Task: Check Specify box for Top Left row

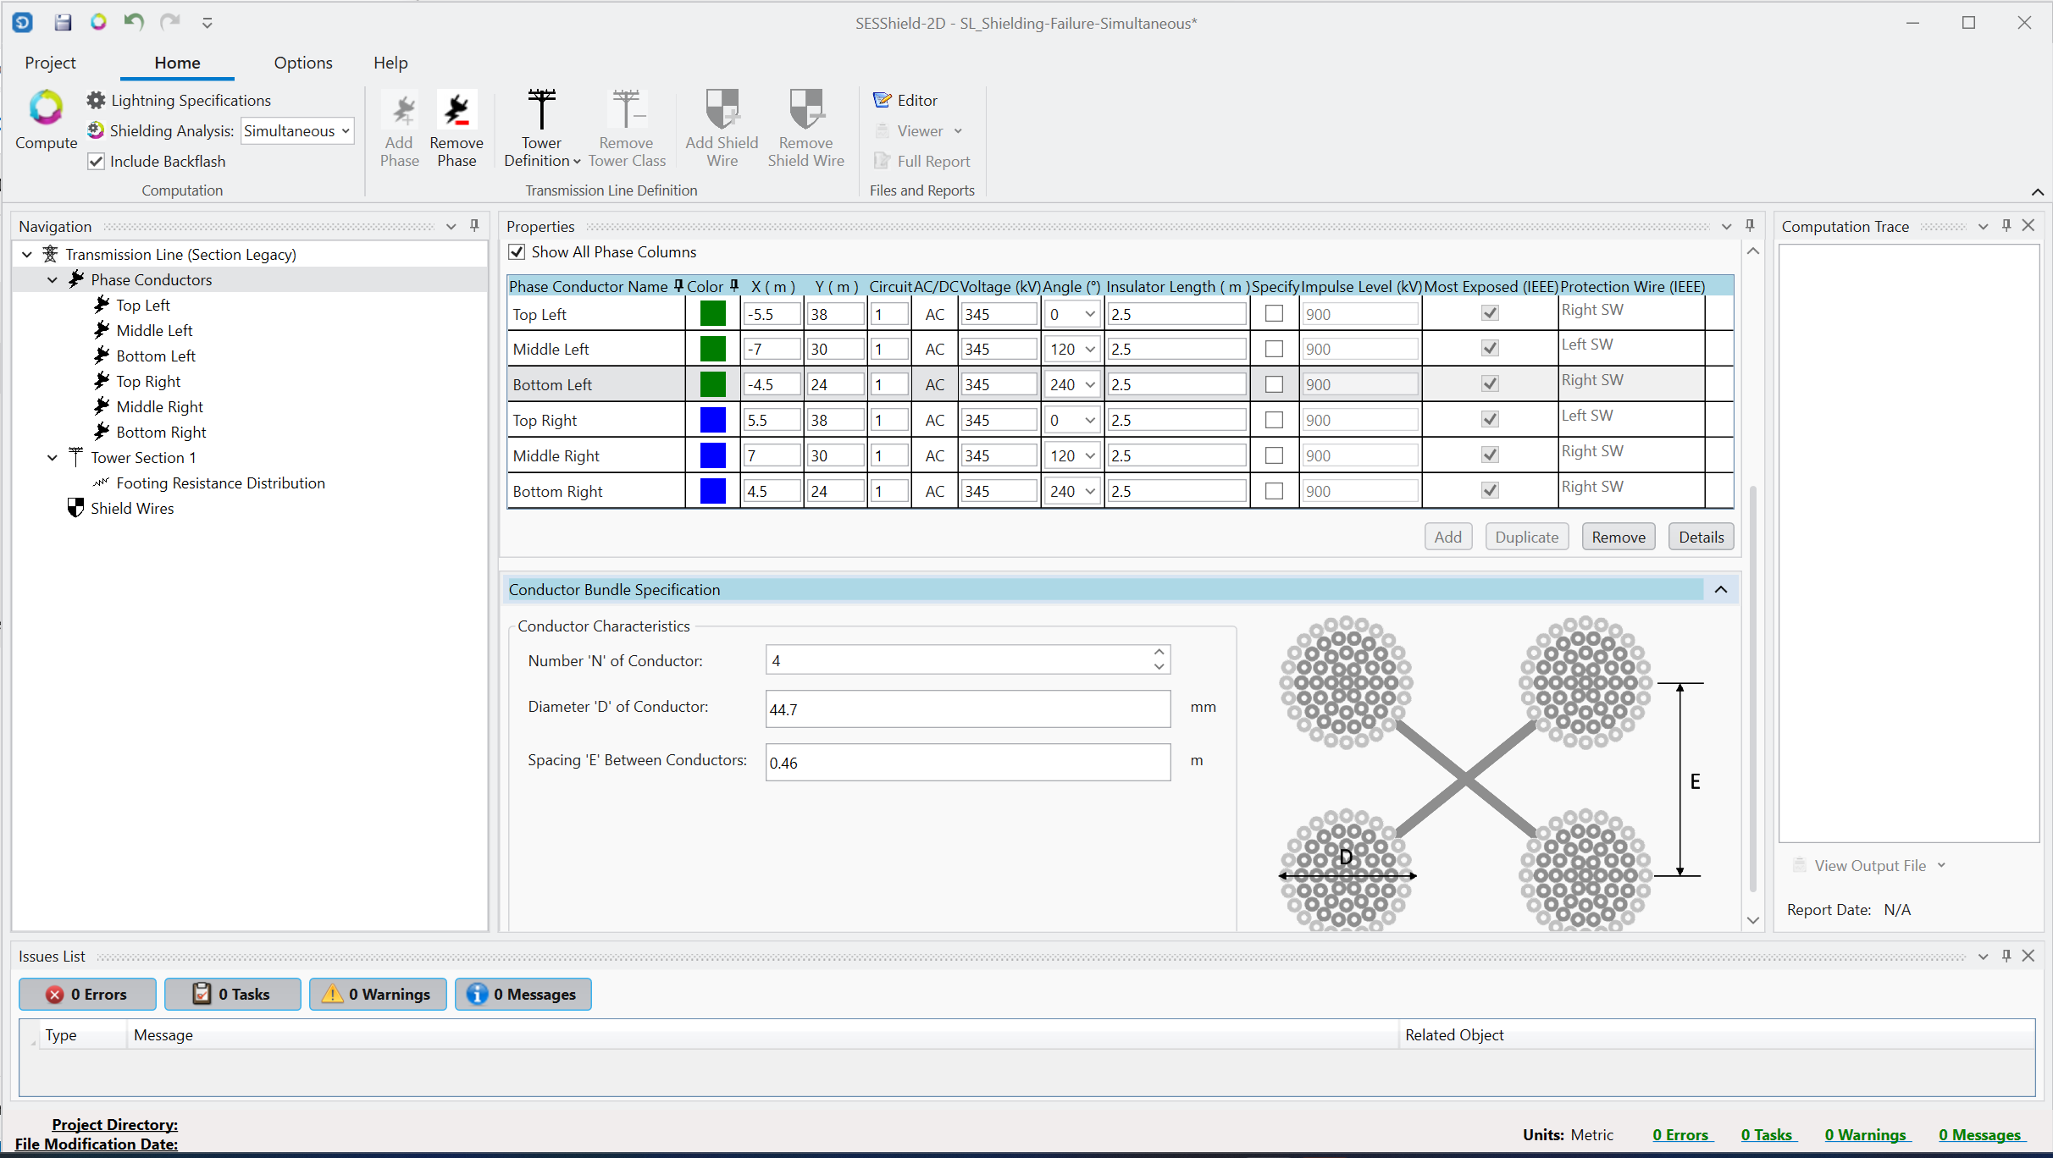Action: [1274, 314]
